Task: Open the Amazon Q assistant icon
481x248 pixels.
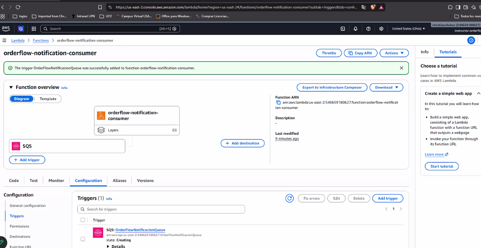Action: [x=21, y=29]
